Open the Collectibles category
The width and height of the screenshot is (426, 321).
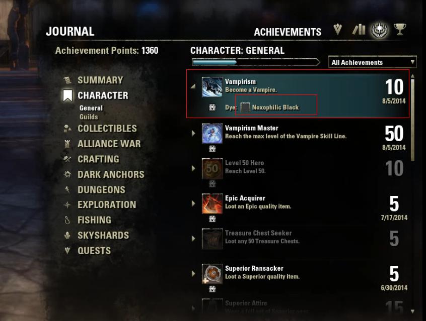tap(107, 128)
